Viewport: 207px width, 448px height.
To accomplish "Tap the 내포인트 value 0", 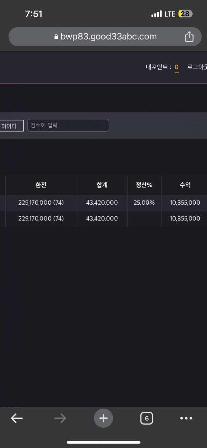I will [177, 67].
